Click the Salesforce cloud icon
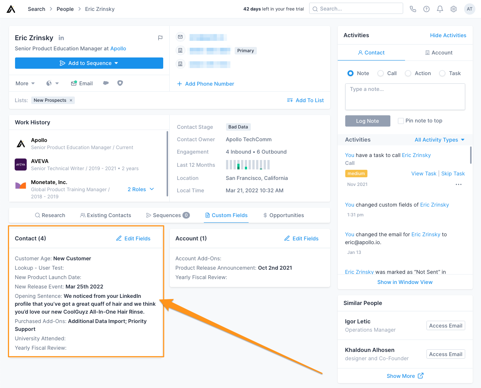481x388 pixels. 106,83
